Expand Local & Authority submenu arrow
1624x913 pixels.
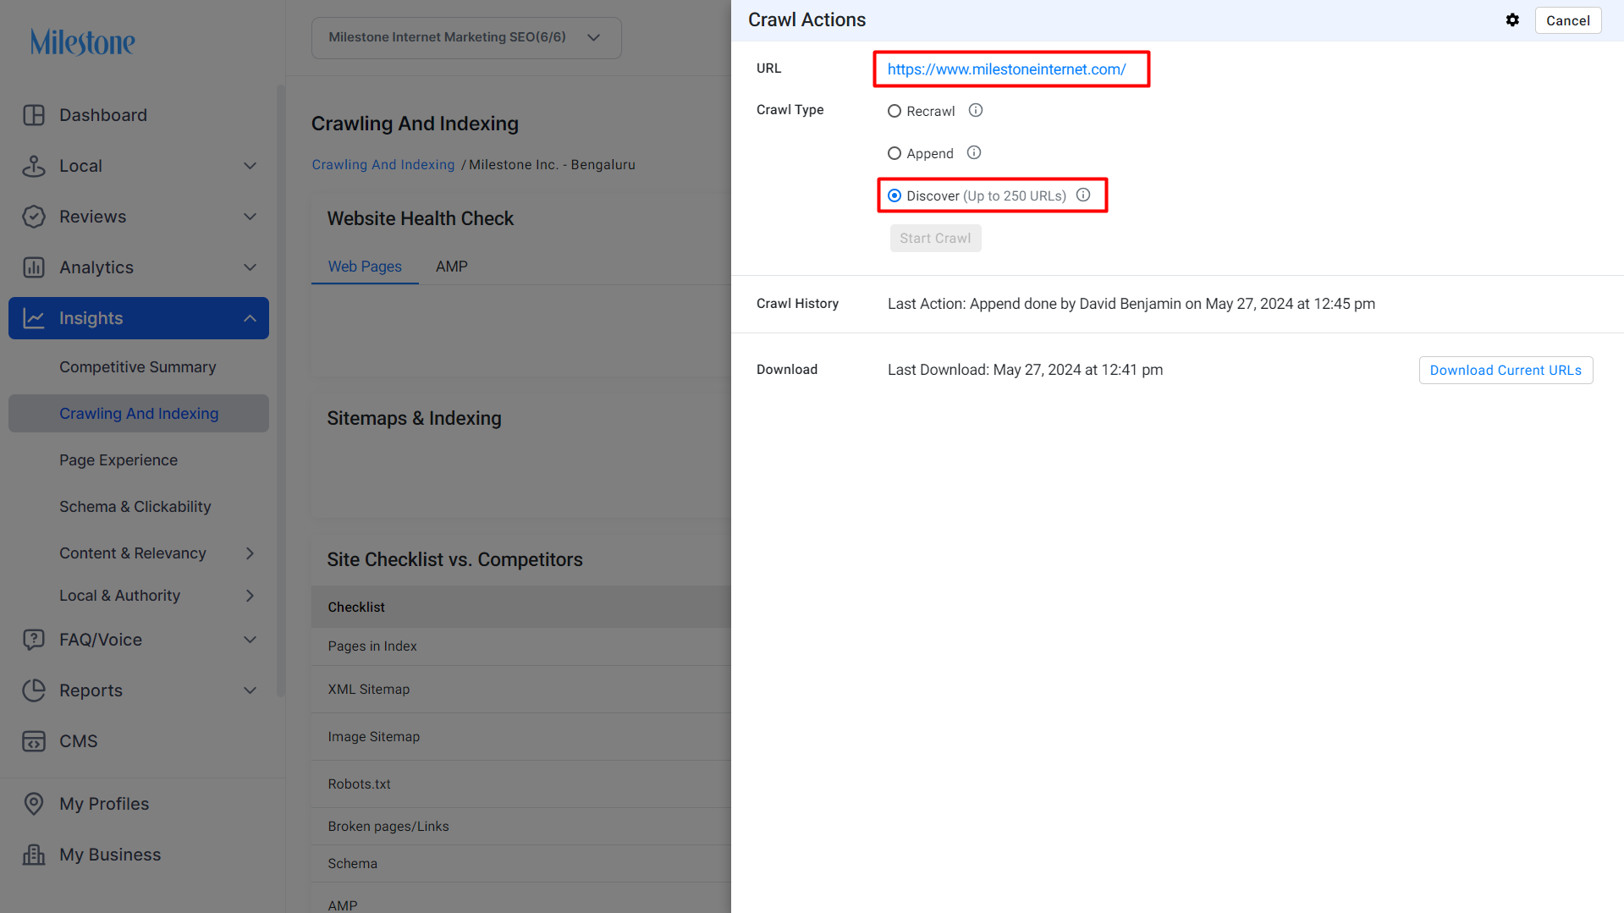pyautogui.click(x=250, y=596)
